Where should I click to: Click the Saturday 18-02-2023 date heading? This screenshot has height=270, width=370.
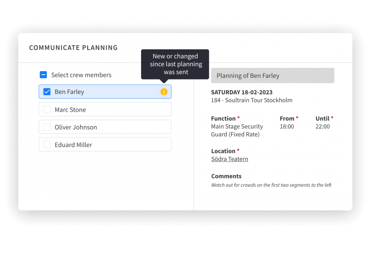[242, 92]
